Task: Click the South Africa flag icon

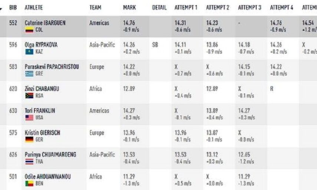Action: pyautogui.click(x=29, y=96)
